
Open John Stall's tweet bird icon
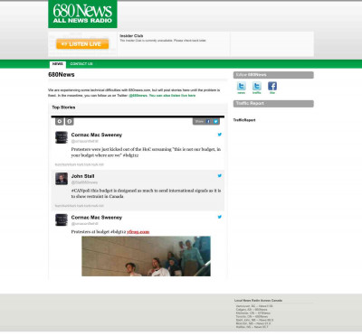coord(220,175)
